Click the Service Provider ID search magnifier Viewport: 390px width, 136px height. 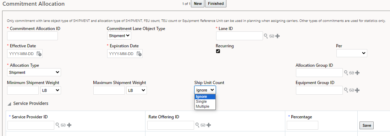point(57,125)
